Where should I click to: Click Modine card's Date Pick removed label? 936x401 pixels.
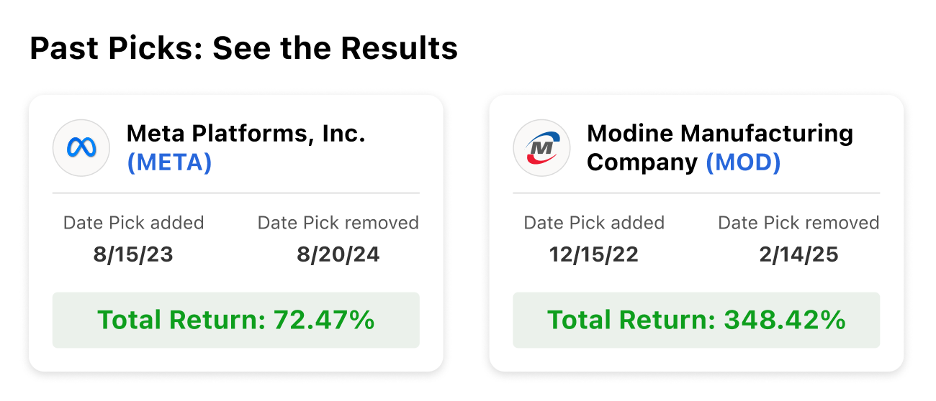(798, 223)
